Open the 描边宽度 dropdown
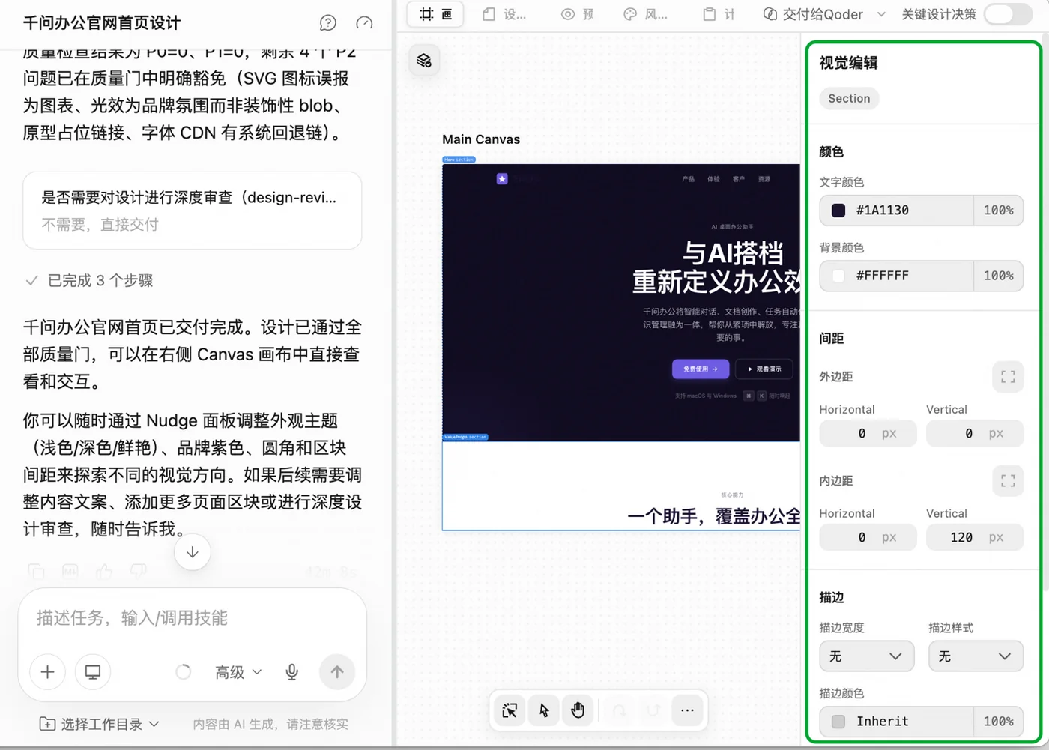This screenshot has height=750, width=1049. 866,656
